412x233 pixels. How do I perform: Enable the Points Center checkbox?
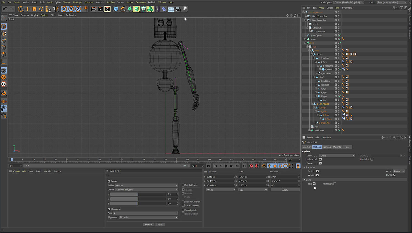click(183, 185)
